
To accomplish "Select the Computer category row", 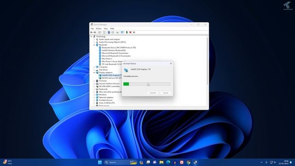I will pos(103,67).
